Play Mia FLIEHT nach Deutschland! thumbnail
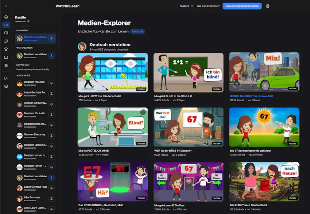The image size is (310, 214). pyautogui.click(x=264, y=182)
